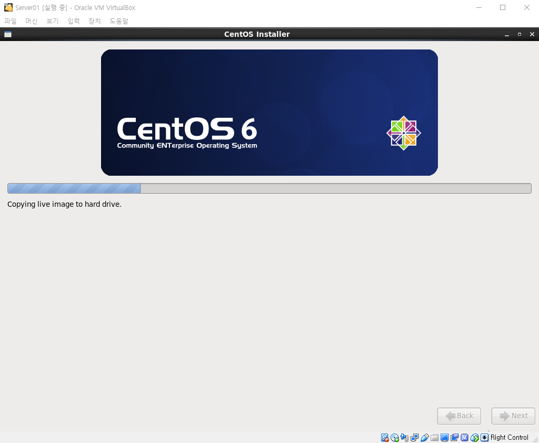
Task: Click the VirtualBox title bar app icon
Action: (8, 7)
